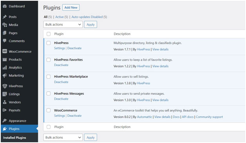This screenshot has width=246, height=143.
Task: Deactivate HivePress Messages plugin
Action: 61,99
